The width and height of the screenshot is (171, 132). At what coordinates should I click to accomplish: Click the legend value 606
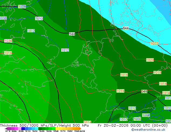click(x=82, y=131)
